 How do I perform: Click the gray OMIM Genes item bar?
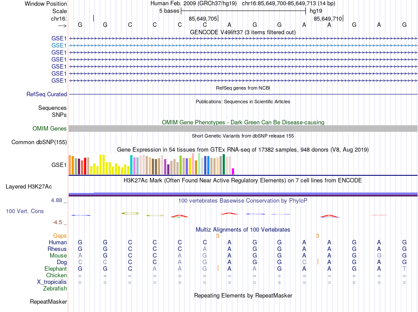[243, 128]
